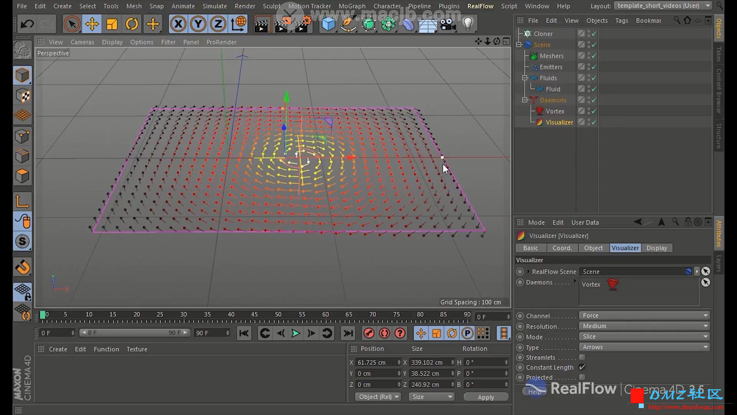Click the Objects side tab
This screenshot has width=737, height=415.
click(x=719, y=28)
